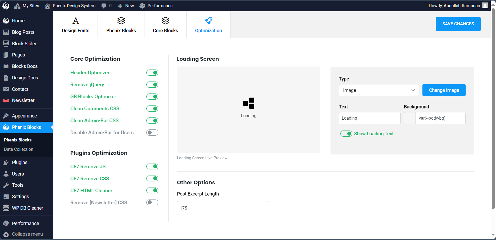
Task: Click the Design Docs sidebar icon
Action: 6,78
